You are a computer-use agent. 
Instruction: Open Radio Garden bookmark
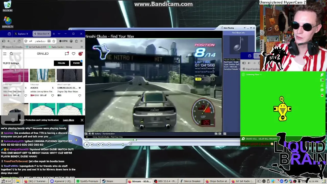60,47
